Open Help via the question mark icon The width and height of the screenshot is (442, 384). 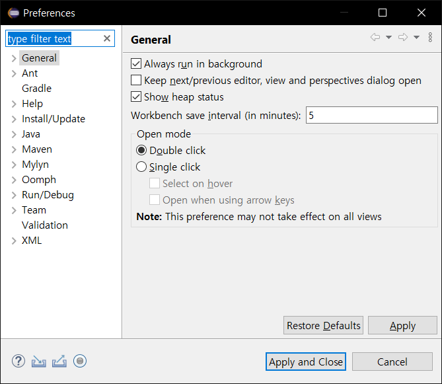pos(18,361)
